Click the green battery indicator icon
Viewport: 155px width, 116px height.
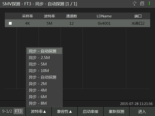coord(149,3)
